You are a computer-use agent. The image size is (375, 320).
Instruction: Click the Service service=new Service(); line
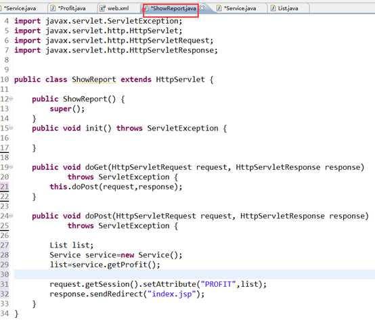(116, 255)
